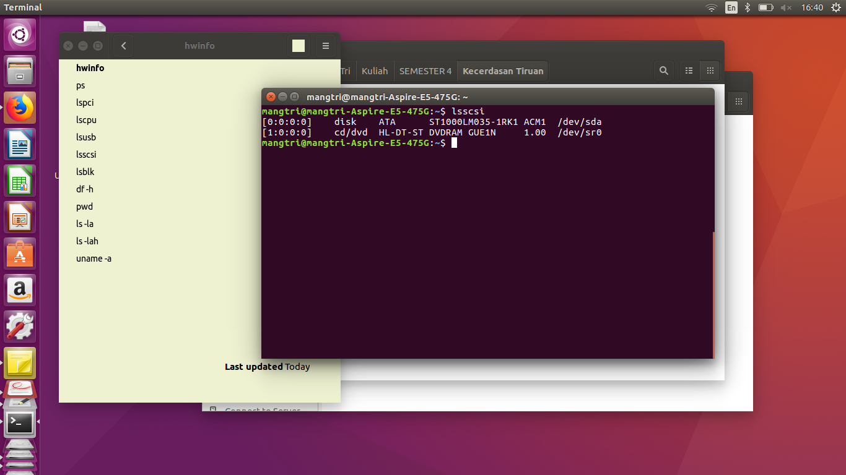The width and height of the screenshot is (846, 475).
Task: Click the Bluetooth icon in the top panel
Action: (746, 7)
